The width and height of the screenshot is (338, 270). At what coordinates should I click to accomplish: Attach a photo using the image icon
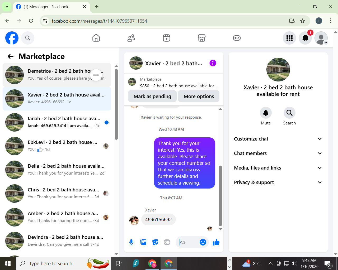pyautogui.click(x=143, y=242)
